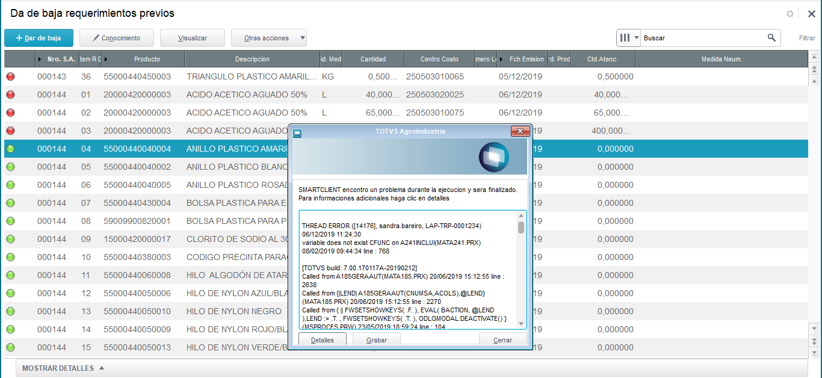
Task: Sort by the Nro. S.A. column header
Action: [x=57, y=59]
